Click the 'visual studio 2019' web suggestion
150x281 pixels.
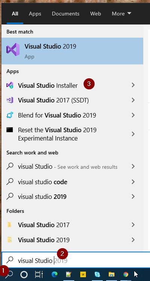(42, 197)
